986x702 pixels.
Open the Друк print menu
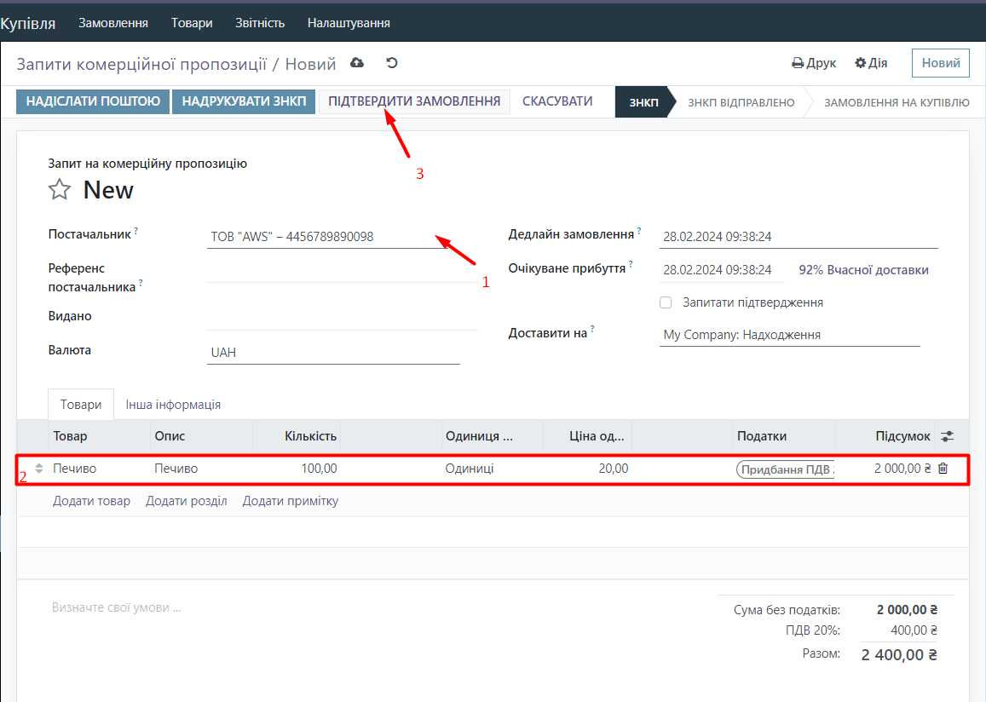(x=814, y=63)
